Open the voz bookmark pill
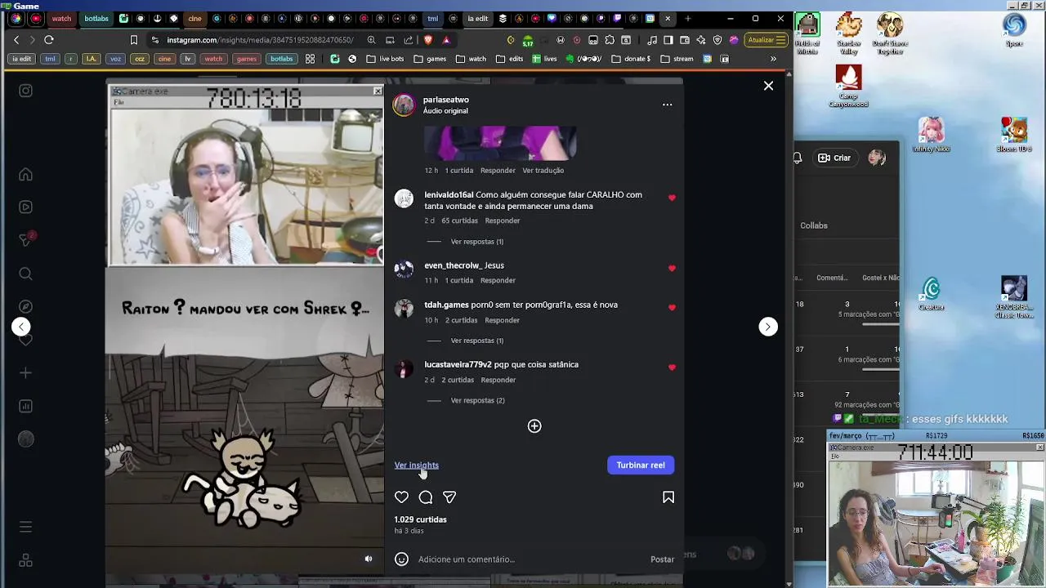The height and width of the screenshot is (588, 1046). pyautogui.click(x=115, y=59)
